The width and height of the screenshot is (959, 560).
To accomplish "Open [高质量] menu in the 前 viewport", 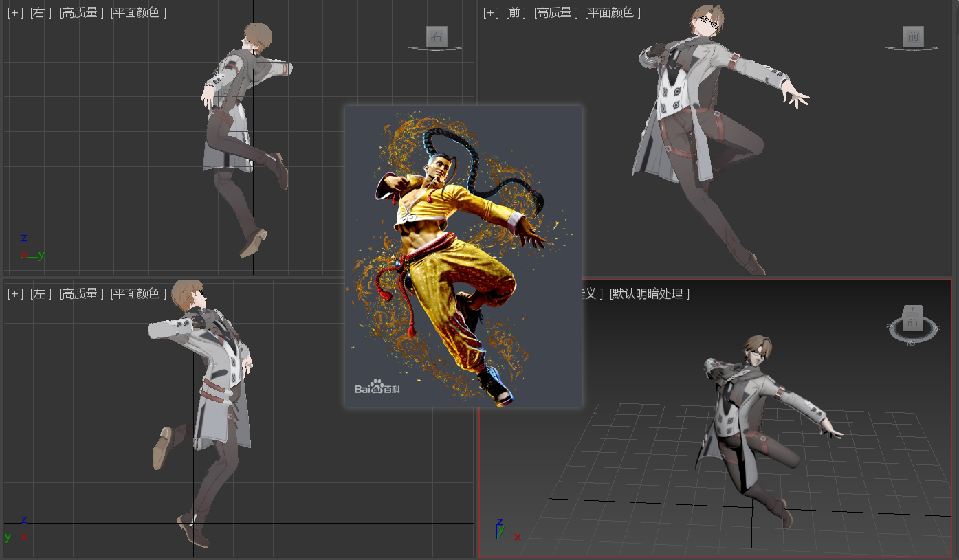I will 556,12.
